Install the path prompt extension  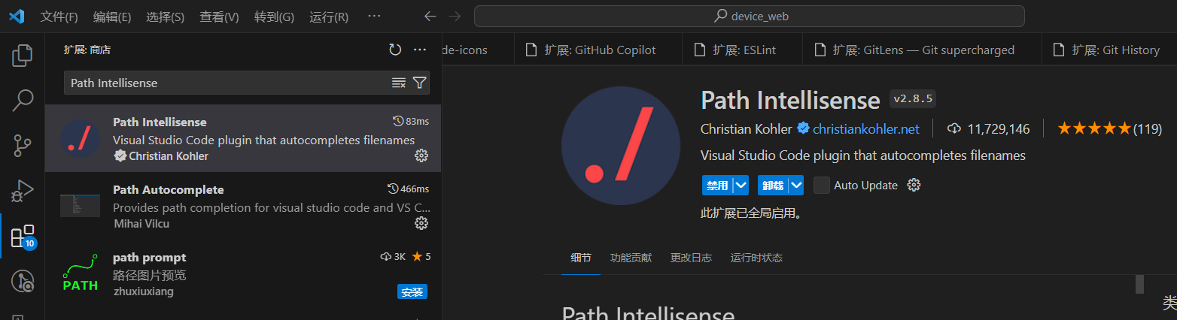(412, 291)
